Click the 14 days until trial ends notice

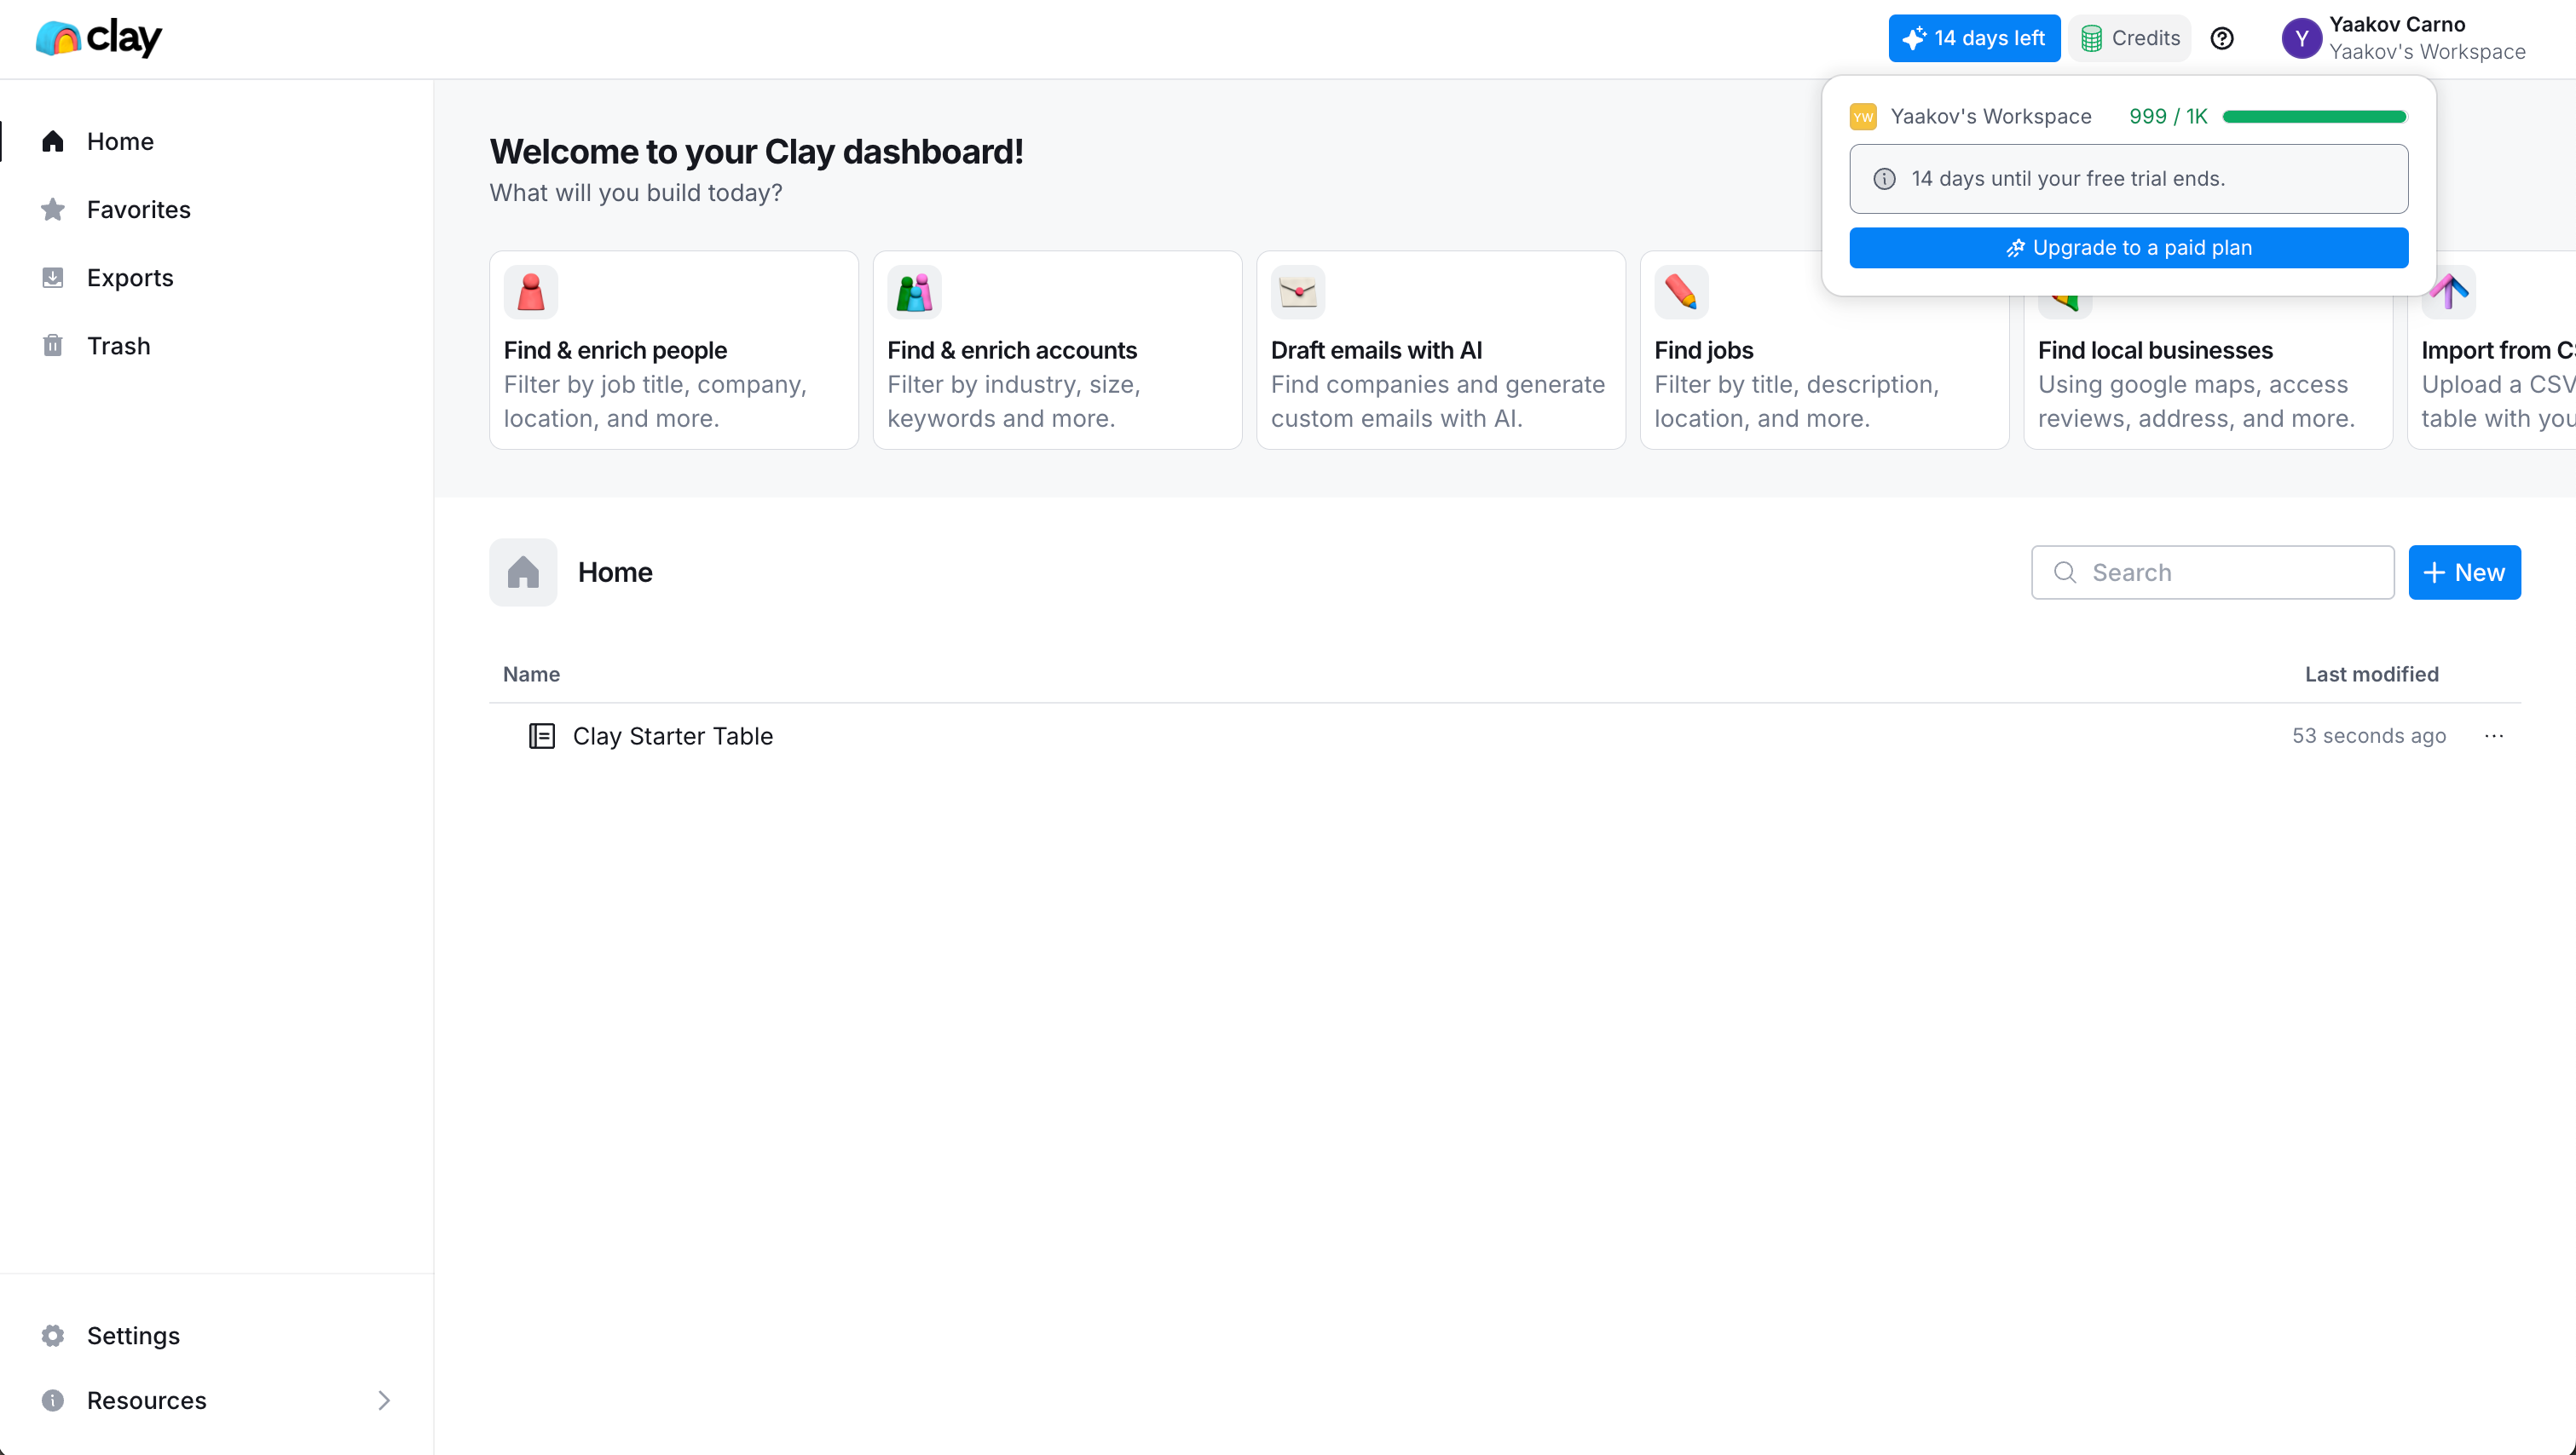pyautogui.click(x=2128, y=178)
